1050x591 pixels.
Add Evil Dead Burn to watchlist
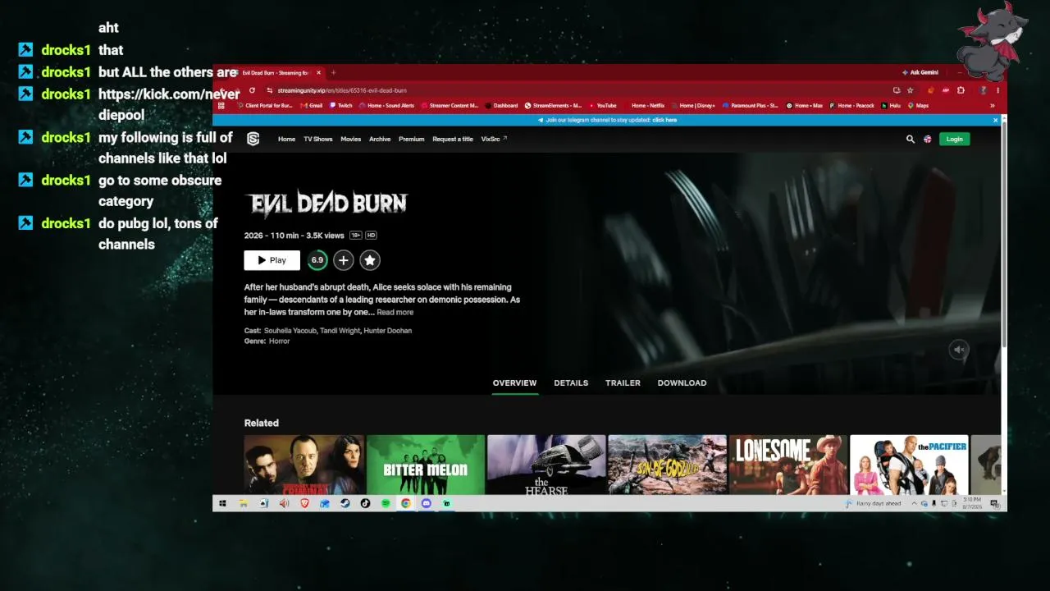pyautogui.click(x=343, y=260)
